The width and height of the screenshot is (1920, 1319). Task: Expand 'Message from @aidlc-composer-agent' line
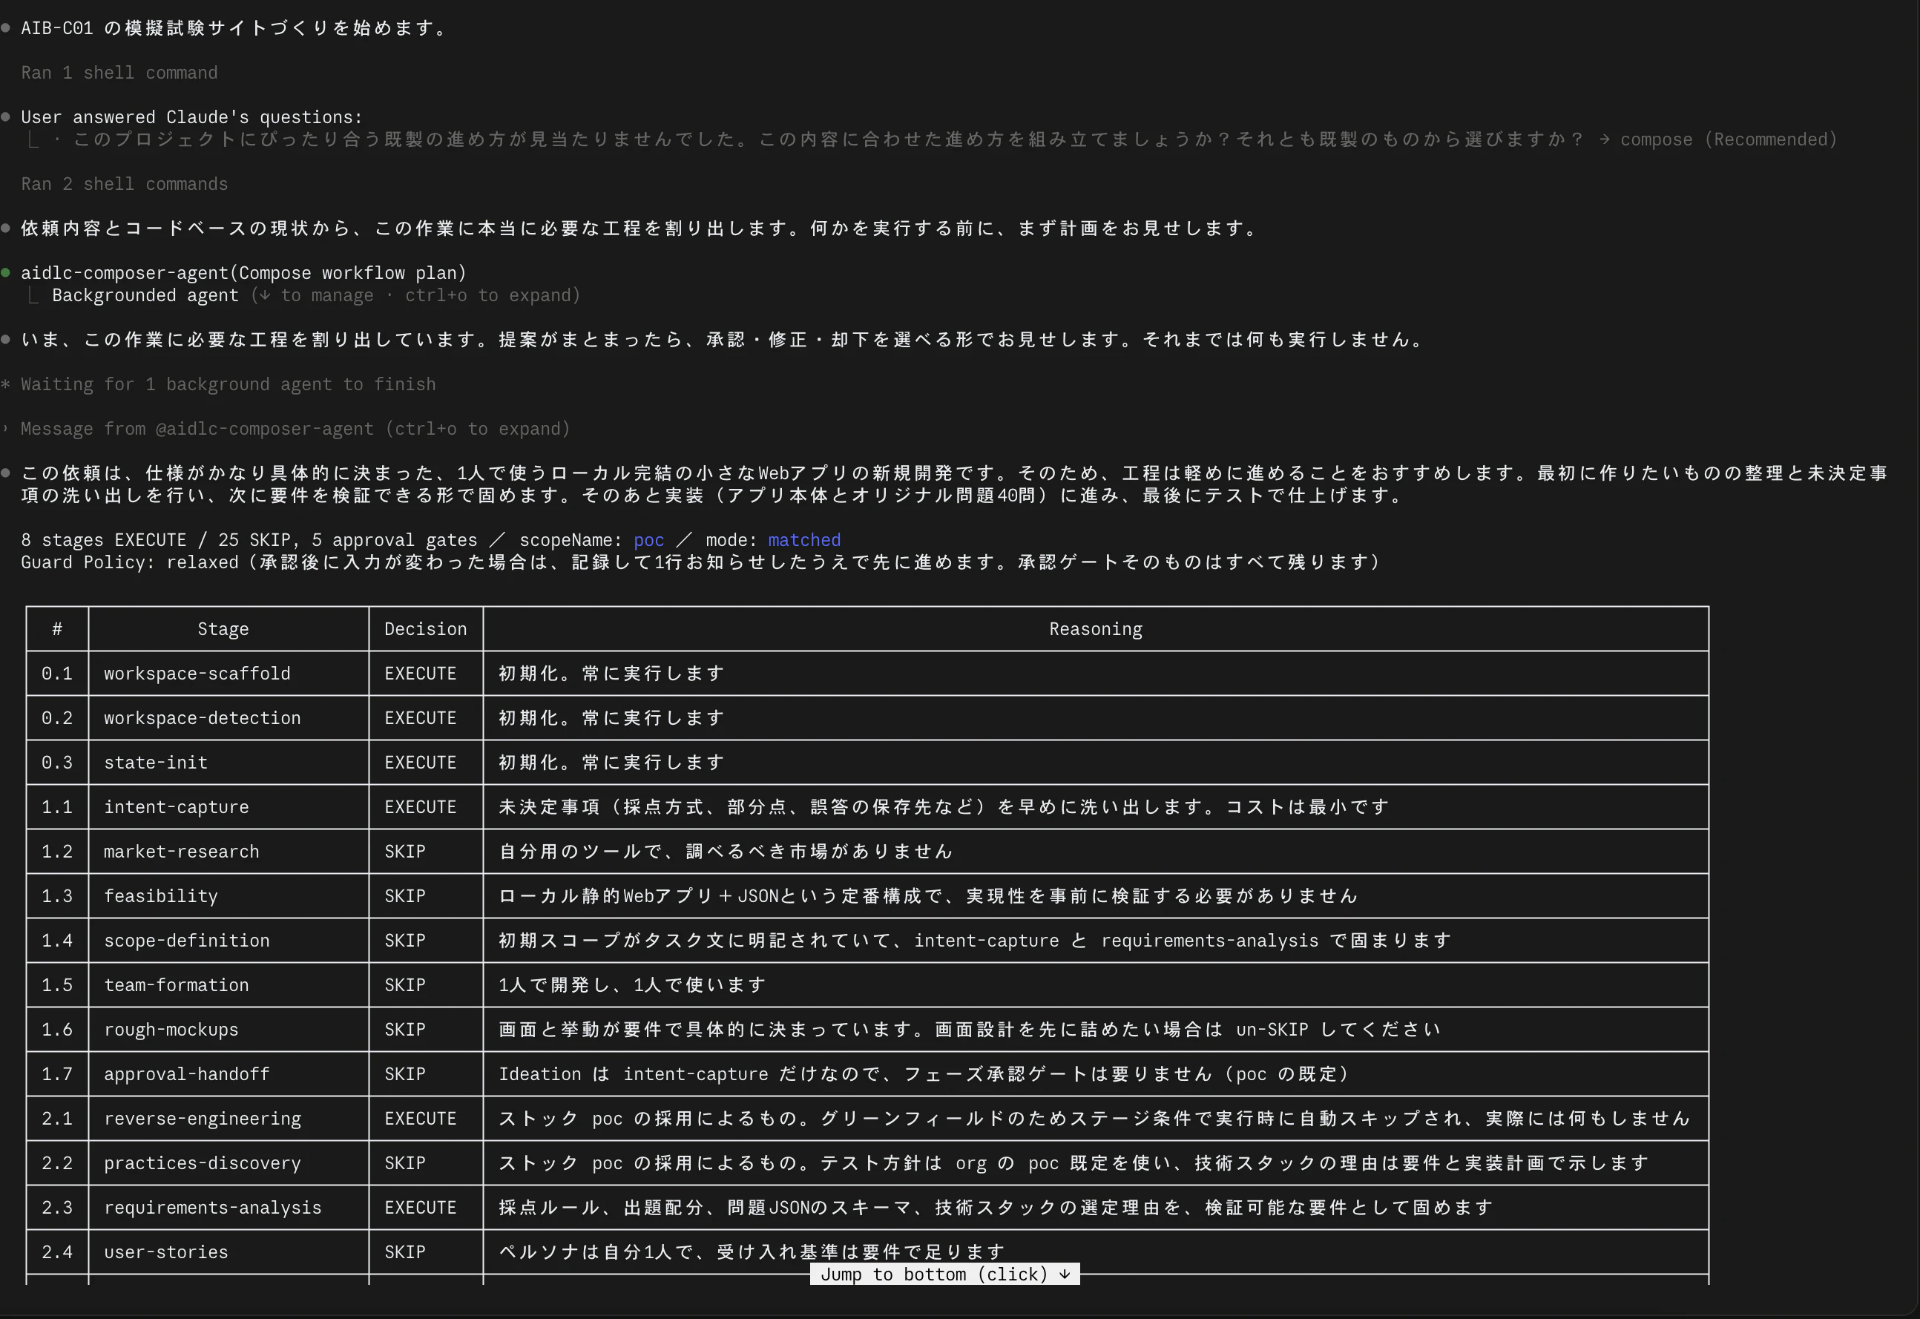[x=295, y=429]
